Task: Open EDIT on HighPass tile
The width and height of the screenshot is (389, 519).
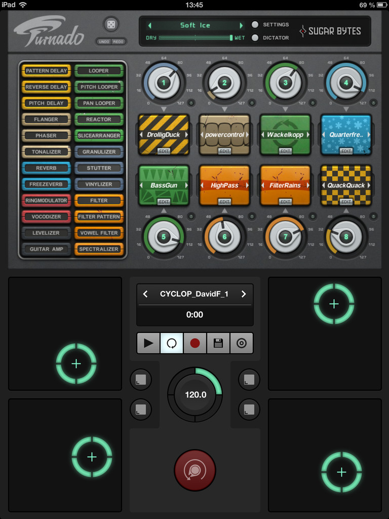Action: point(224,202)
